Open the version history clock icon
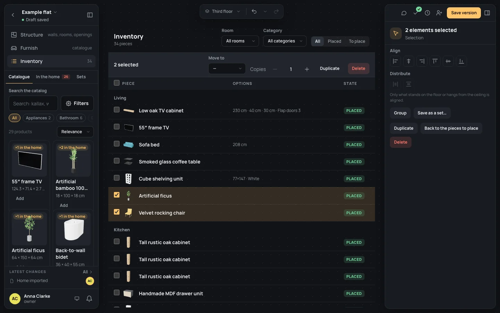Image resolution: width=500 pixels, height=313 pixels. coord(427,13)
